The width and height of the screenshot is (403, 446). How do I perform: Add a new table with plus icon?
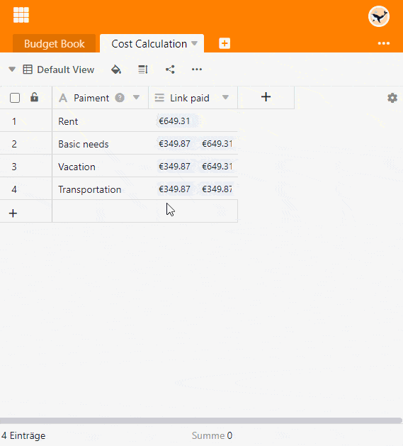[x=225, y=43]
